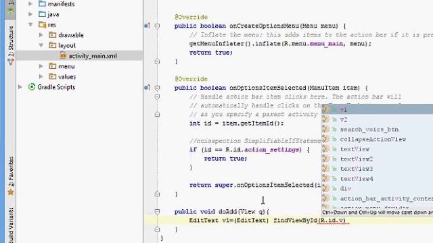Screen dimensions: 433x243
Task: Open activity_main.xml in the project tree
Action: coord(93,56)
